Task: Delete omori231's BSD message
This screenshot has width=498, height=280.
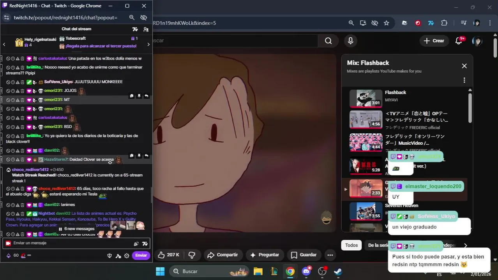Action: 22,127
